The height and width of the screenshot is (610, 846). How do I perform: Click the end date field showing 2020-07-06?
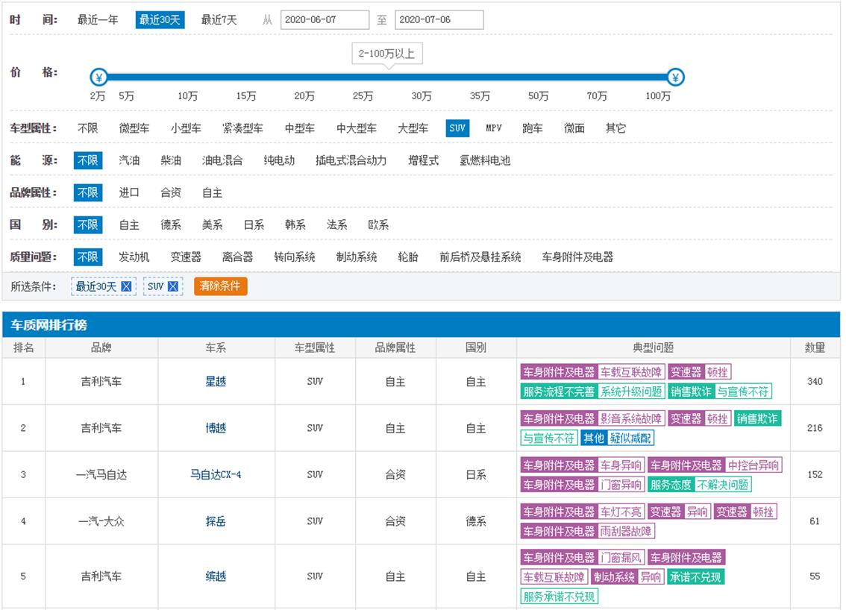439,20
